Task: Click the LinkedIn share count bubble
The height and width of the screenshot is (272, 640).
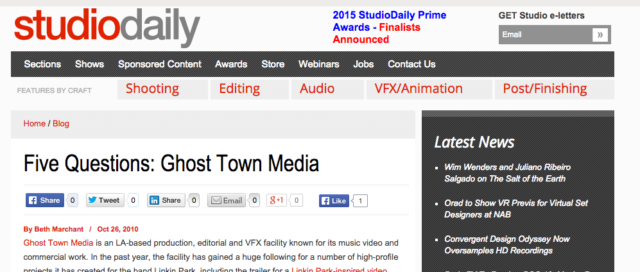Action: click(x=194, y=200)
